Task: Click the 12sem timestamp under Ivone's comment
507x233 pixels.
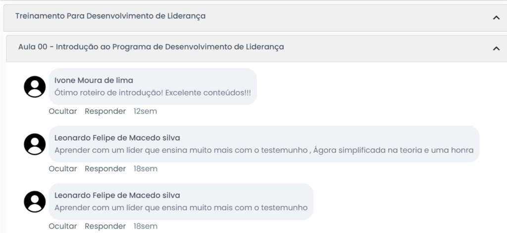Action: 145,111
